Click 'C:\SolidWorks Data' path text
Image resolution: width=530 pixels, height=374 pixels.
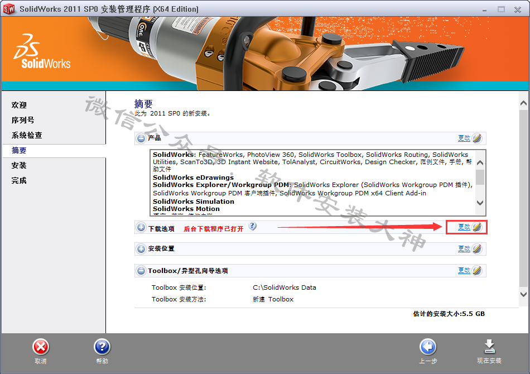point(285,287)
